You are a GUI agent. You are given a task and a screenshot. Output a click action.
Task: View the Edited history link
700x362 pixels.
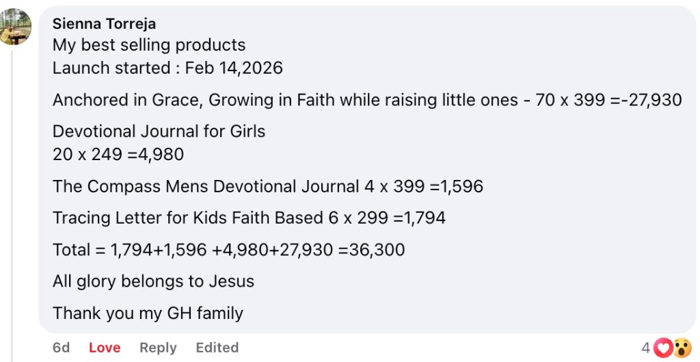(217, 348)
